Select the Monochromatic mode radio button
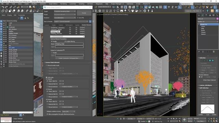This screenshot has width=219, height=123. (47, 65)
